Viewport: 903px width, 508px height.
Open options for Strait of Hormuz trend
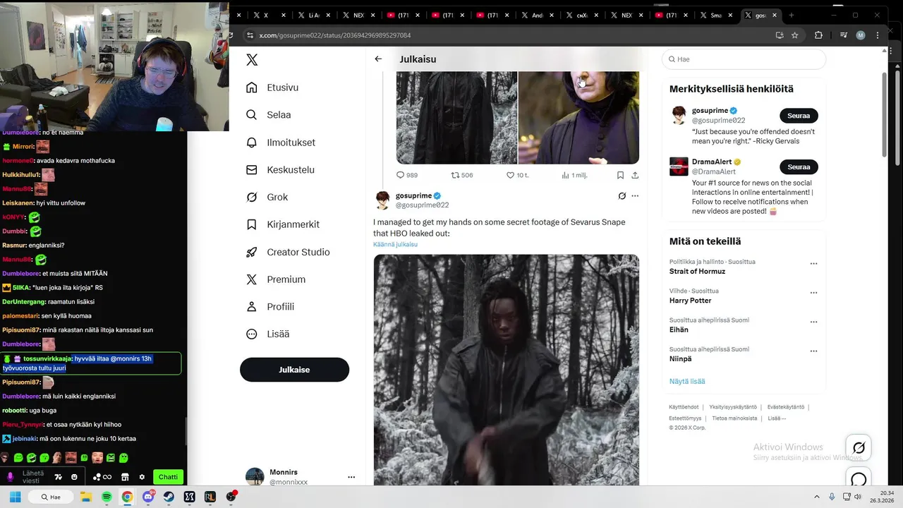[x=813, y=263]
